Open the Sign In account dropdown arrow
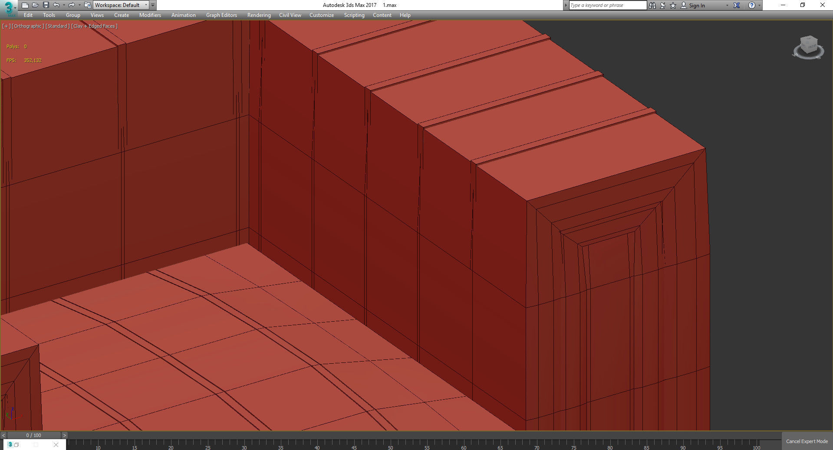The height and width of the screenshot is (450, 833). click(727, 5)
